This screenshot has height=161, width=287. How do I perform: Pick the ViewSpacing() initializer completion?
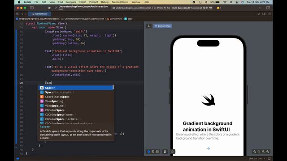point(76,106)
